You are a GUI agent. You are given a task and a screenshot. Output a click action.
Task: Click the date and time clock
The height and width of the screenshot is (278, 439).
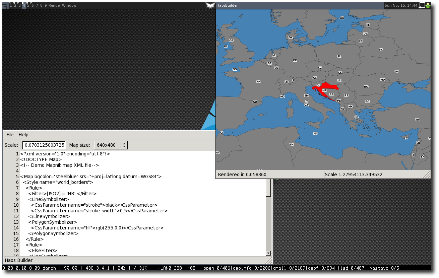401,5
